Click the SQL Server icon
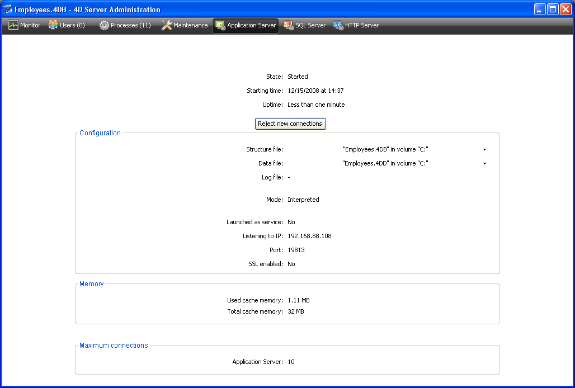 point(289,25)
